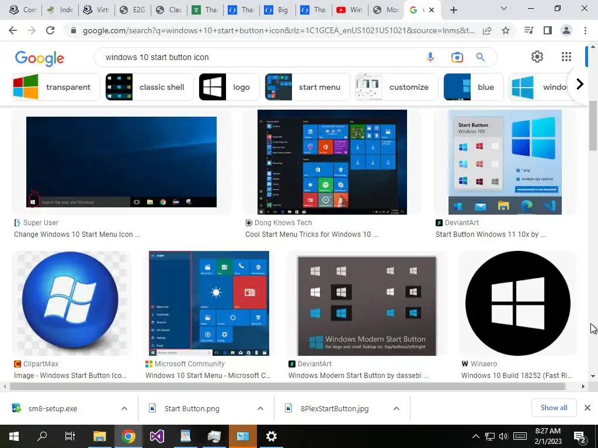Switch to the Big tab
This screenshot has width=598, height=448.
click(x=277, y=10)
